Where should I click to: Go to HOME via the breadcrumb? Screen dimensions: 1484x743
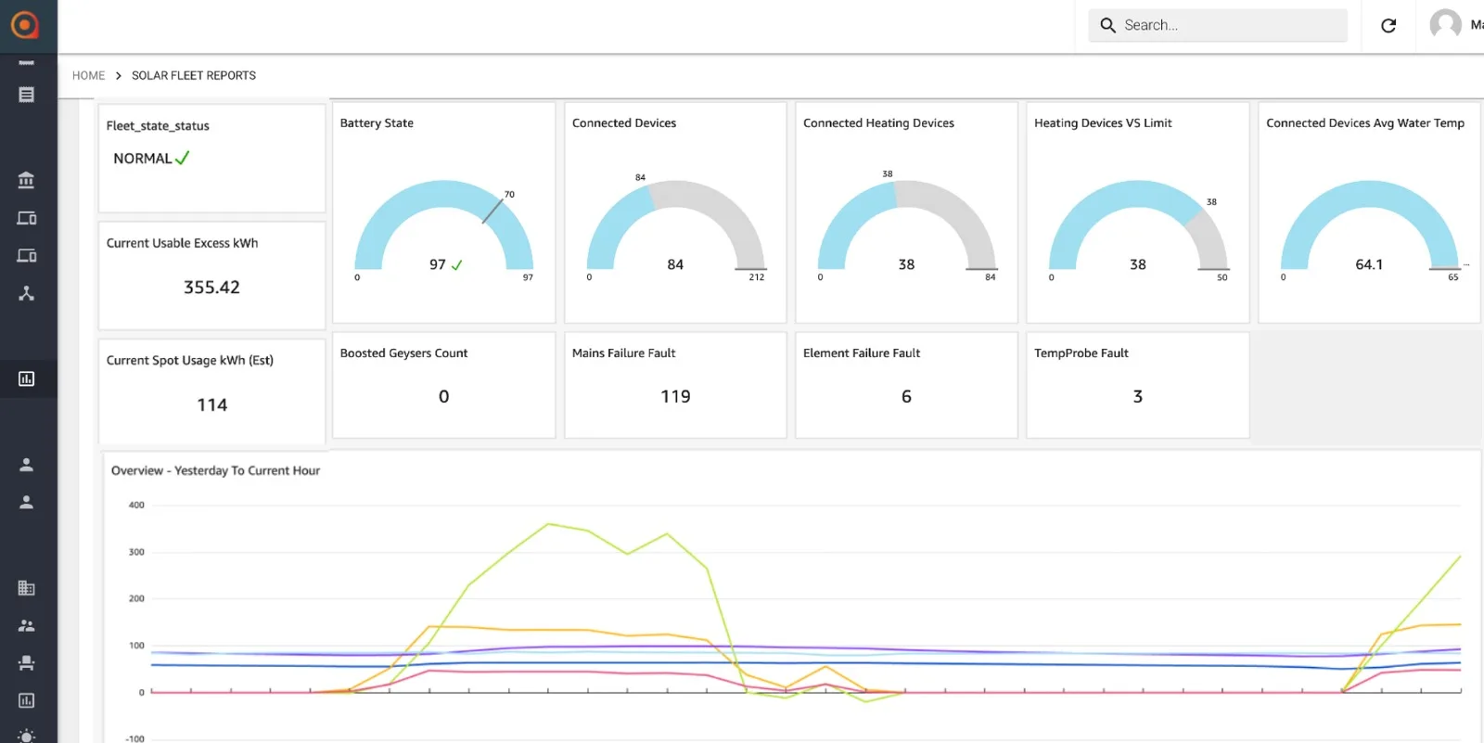click(88, 76)
